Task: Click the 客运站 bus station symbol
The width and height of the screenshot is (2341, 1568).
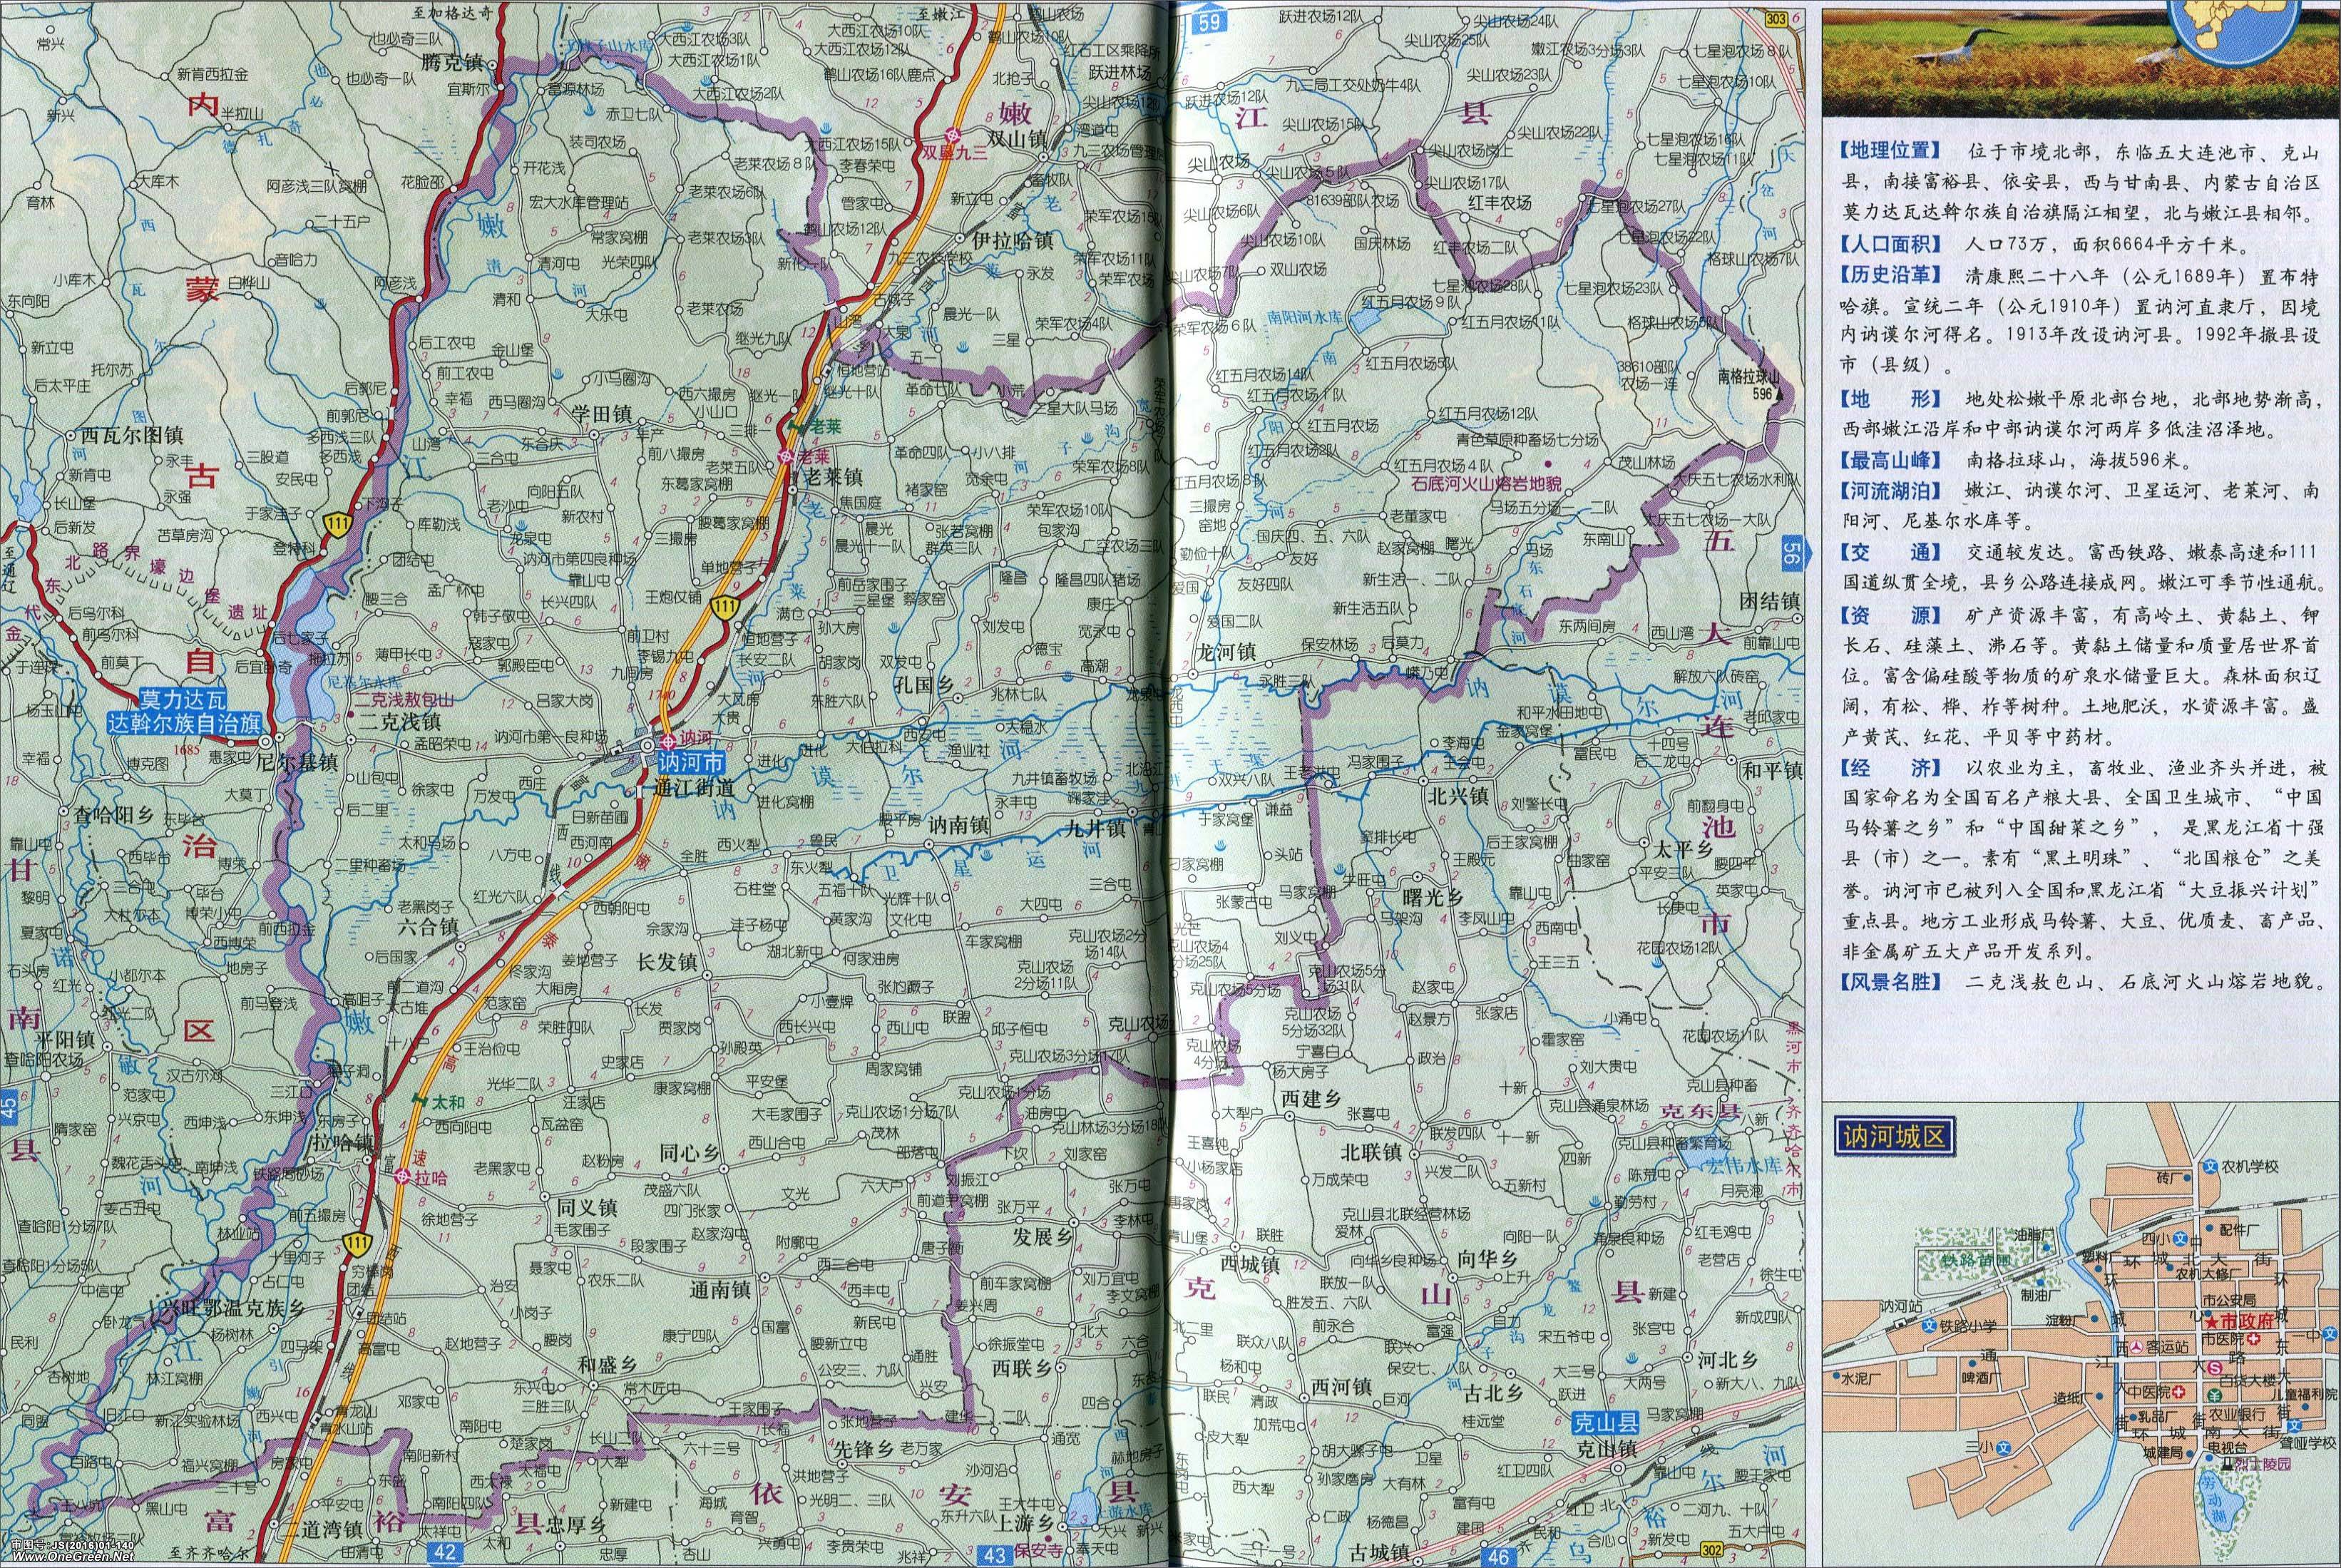Action: tap(2136, 1347)
